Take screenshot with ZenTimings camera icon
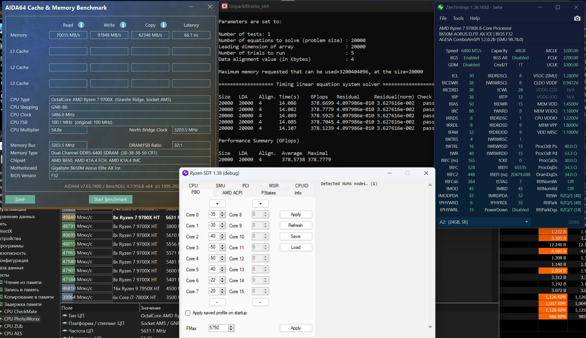The height and width of the screenshot is (338, 586). (x=577, y=18)
